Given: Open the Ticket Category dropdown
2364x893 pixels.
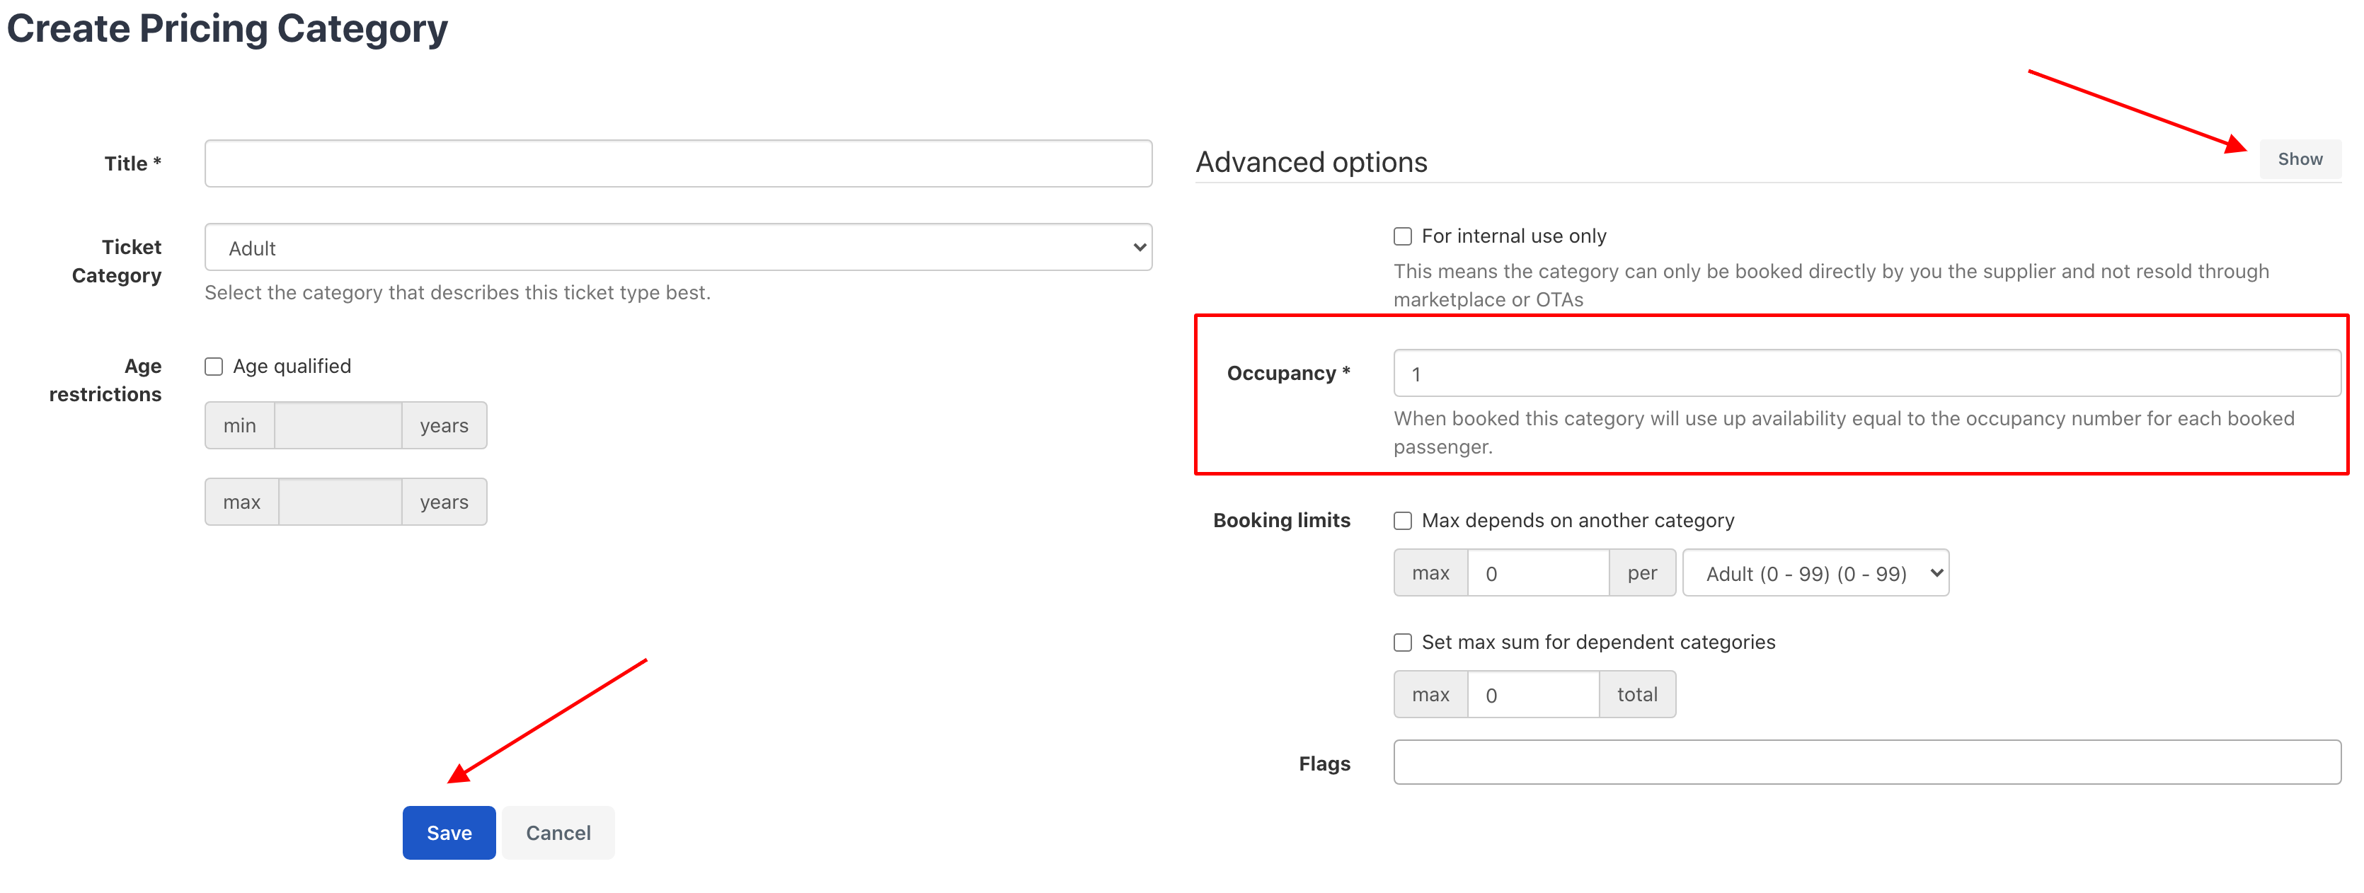Looking at the screenshot, I should [x=678, y=248].
